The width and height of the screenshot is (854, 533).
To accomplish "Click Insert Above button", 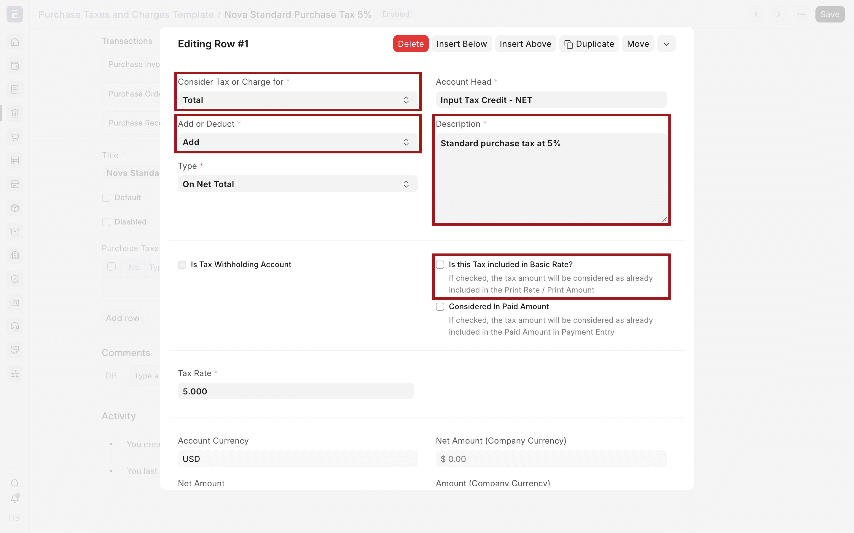I will (x=525, y=44).
